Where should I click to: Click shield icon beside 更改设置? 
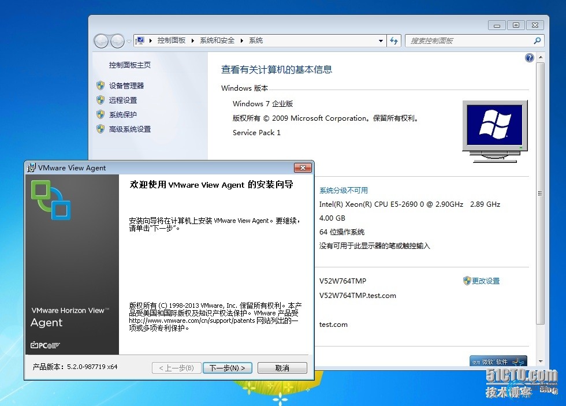click(x=467, y=281)
